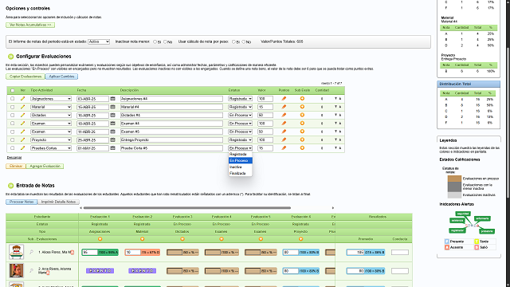This screenshot has height=287, width=510.
Task: Open the report estado dropdown showing Activa
Action: [x=99, y=41]
